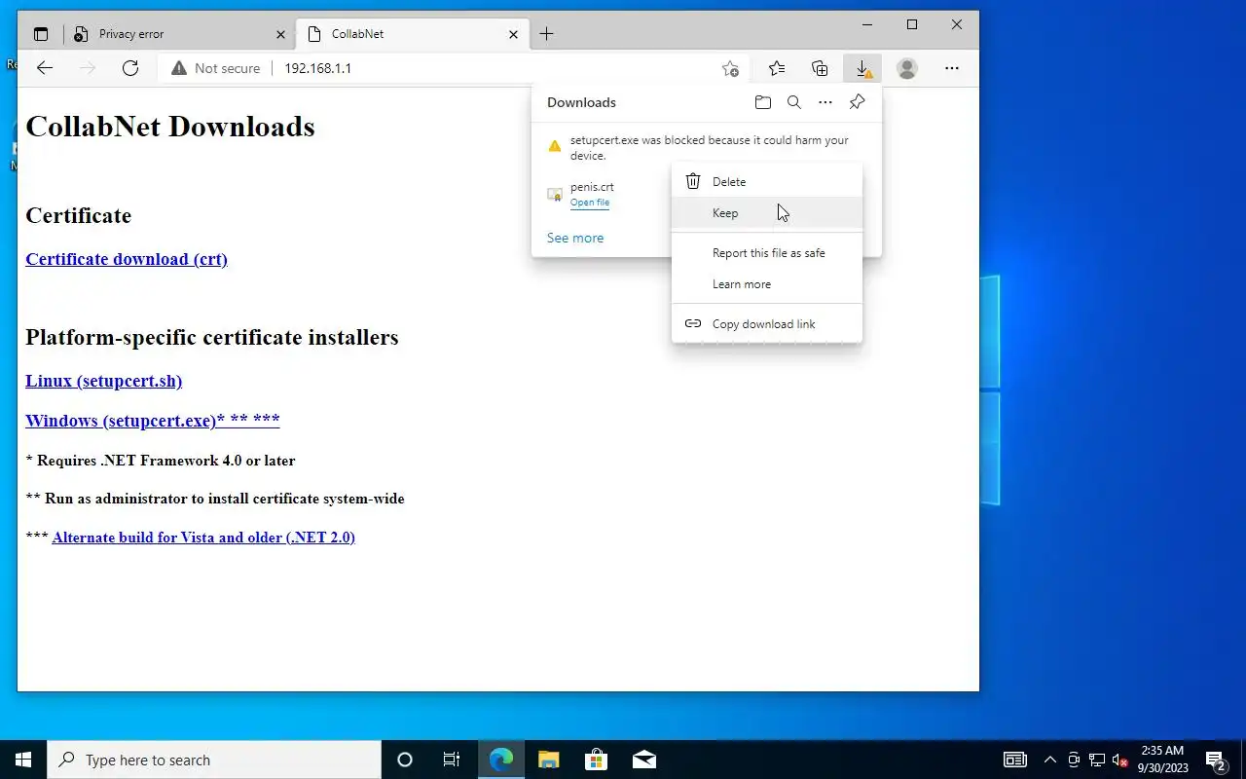Select Report this file as safe
Image resolution: width=1246 pixels, height=779 pixels.
point(767,253)
